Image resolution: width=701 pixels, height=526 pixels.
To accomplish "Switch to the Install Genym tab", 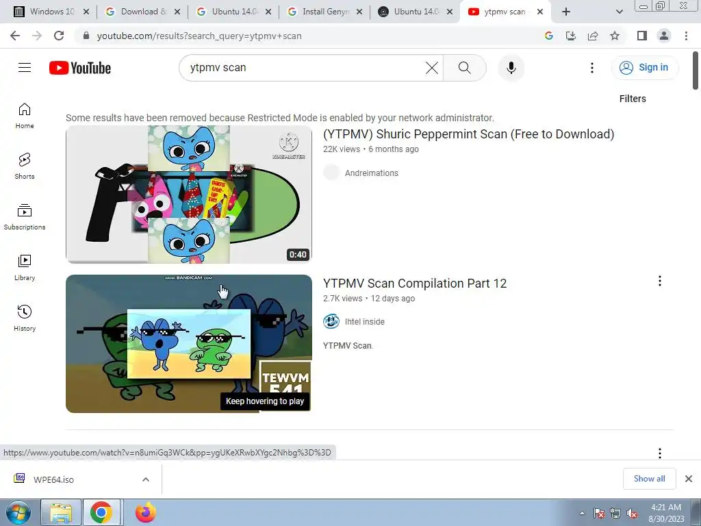I will (325, 12).
